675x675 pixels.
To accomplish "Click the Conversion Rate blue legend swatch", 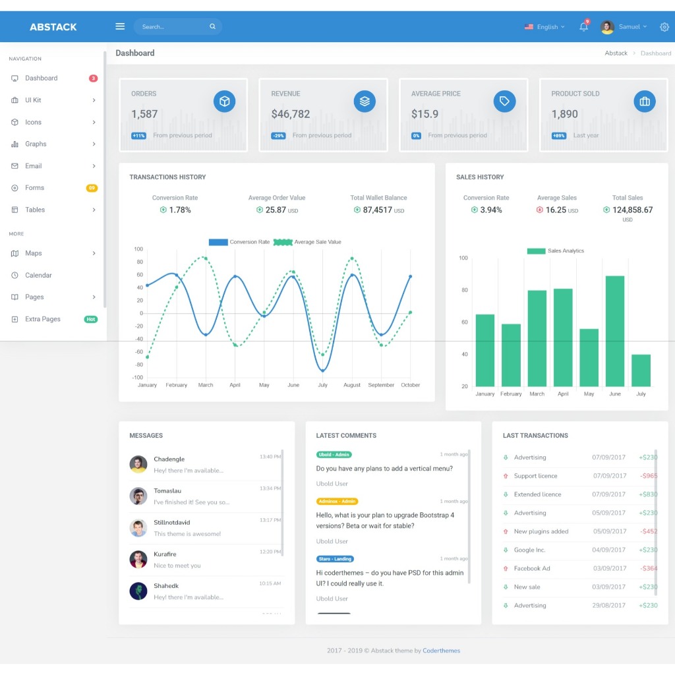I will click(x=218, y=242).
